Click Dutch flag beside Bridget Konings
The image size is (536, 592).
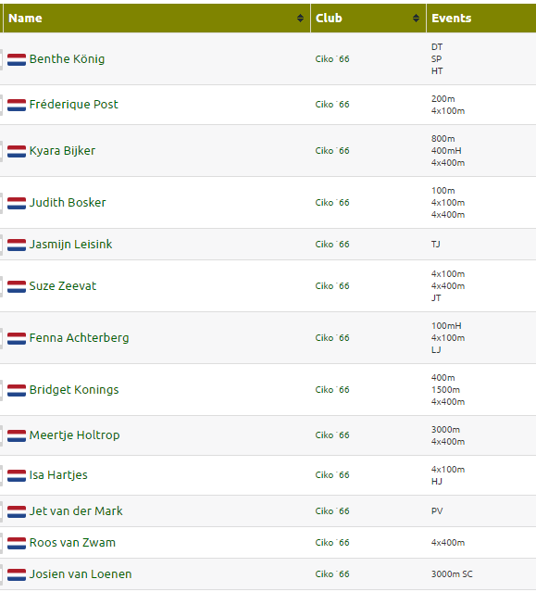point(17,390)
